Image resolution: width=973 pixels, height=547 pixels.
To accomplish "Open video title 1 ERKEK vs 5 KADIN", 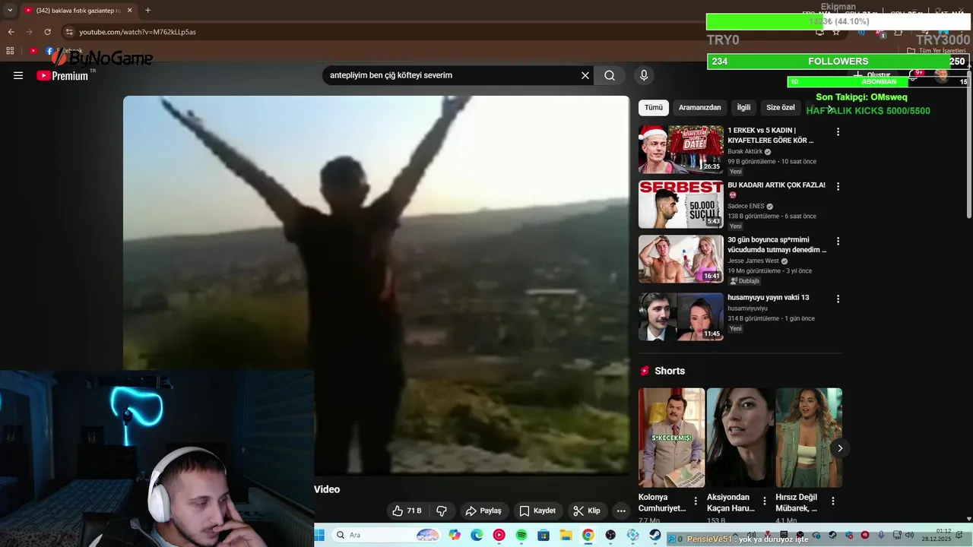I will click(771, 135).
